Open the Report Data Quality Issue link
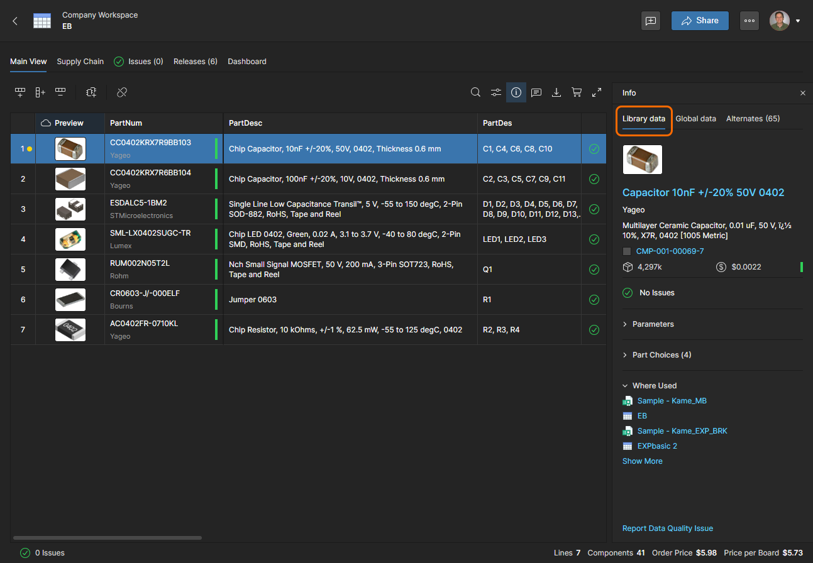Viewport: 813px width, 563px height. click(x=668, y=528)
